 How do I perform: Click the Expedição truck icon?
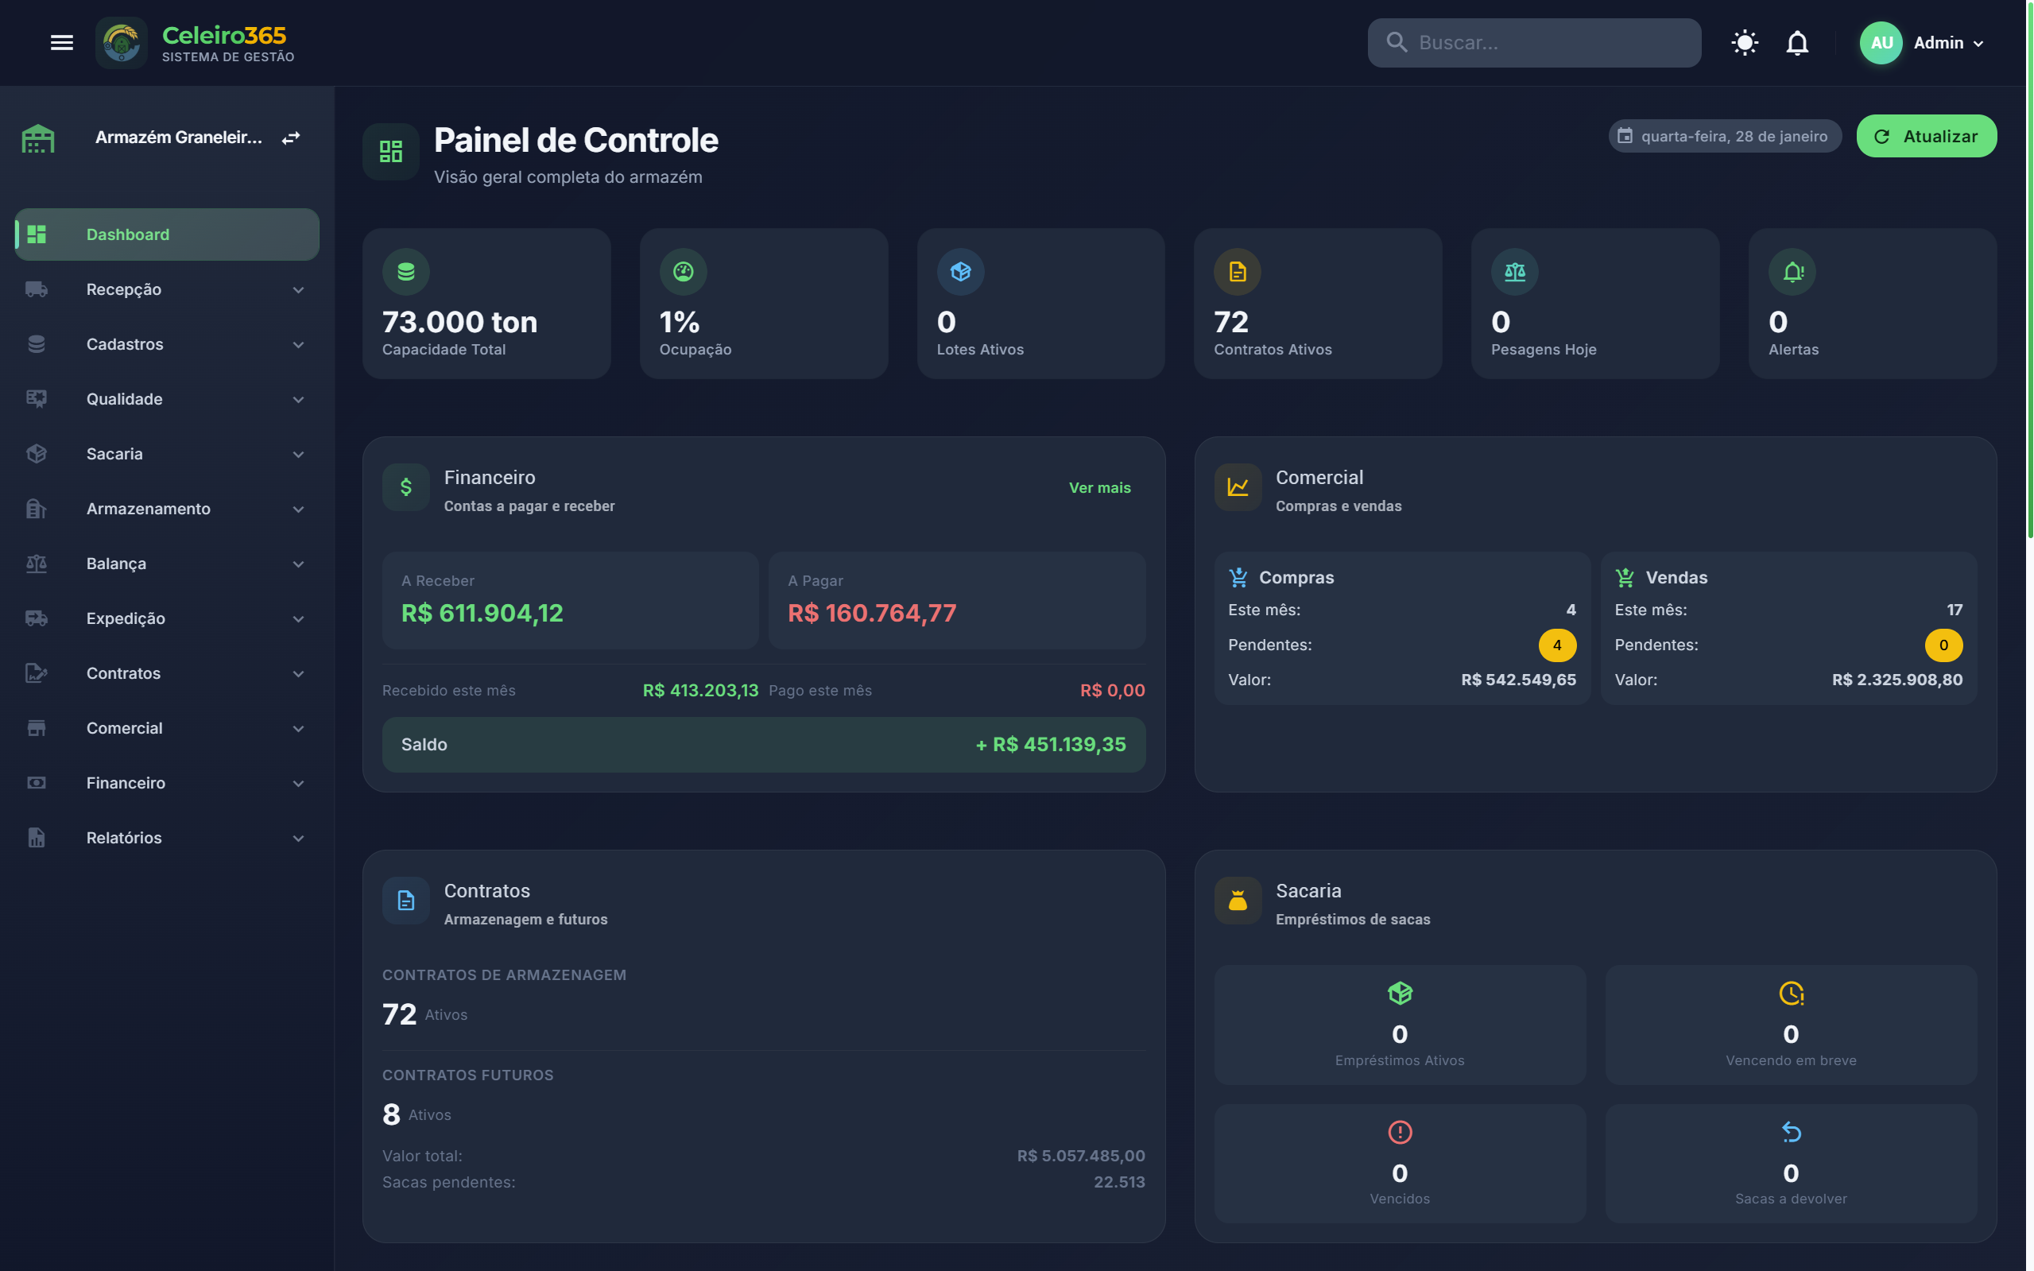(x=36, y=618)
